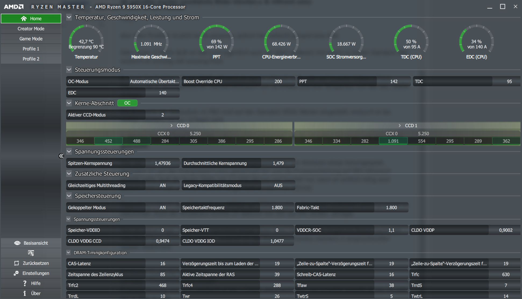The image size is (522, 299).
Task: Toggle the green OC badge
Action: pyautogui.click(x=127, y=103)
